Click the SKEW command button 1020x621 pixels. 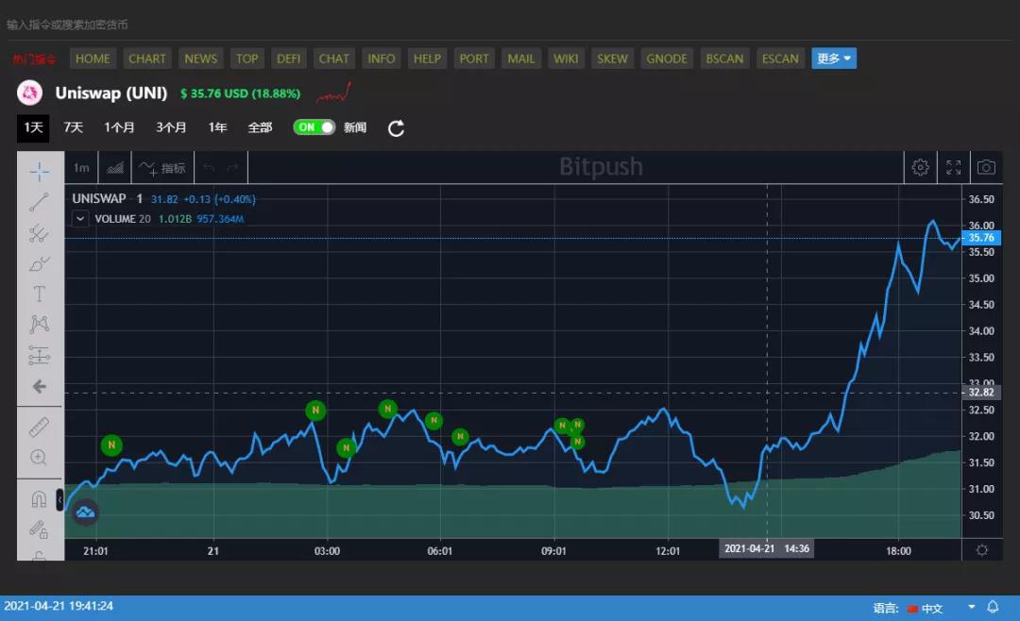pos(612,59)
